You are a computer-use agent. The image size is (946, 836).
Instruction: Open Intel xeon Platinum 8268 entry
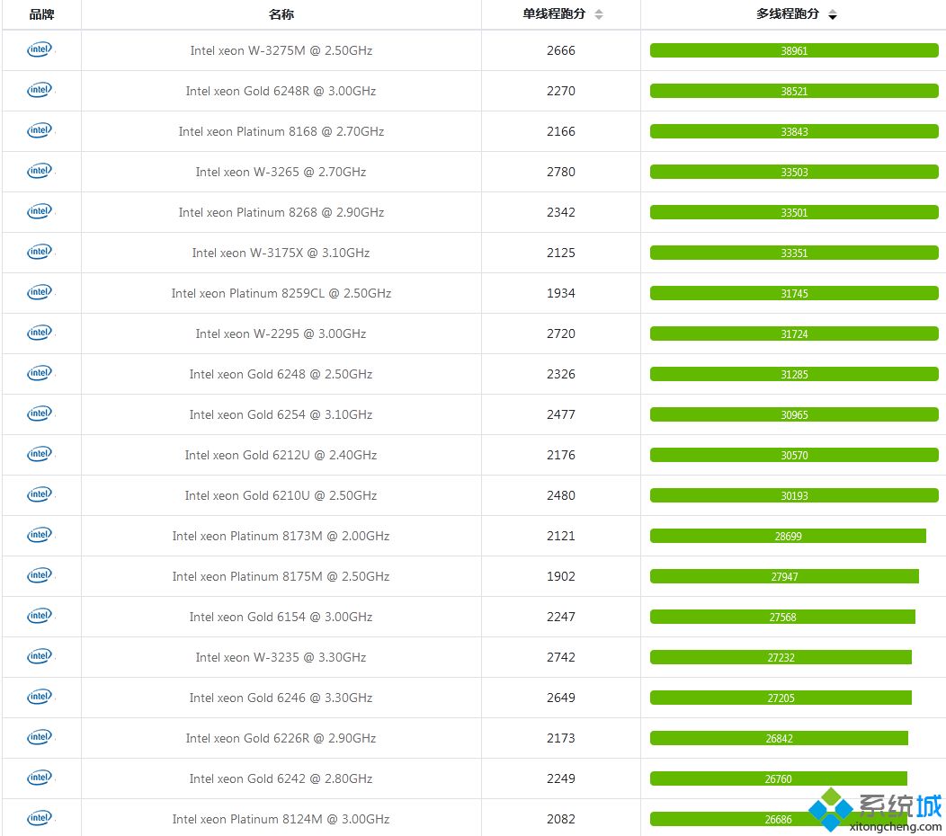281,212
